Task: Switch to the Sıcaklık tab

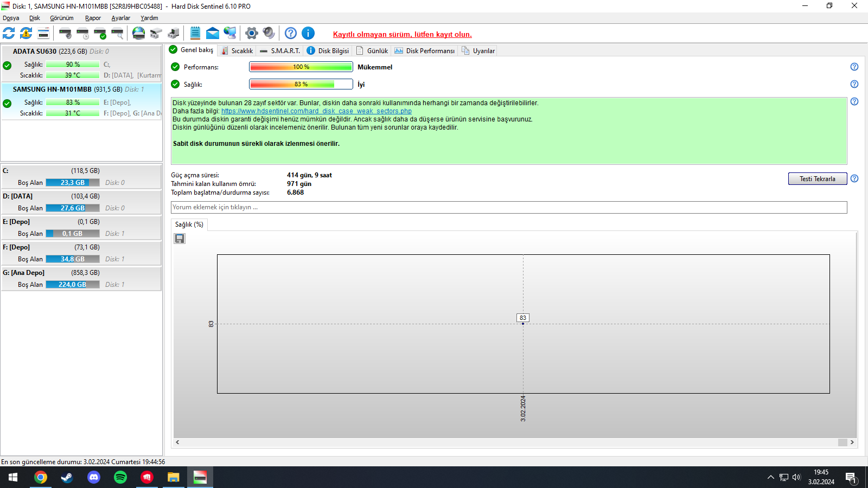Action: [237, 50]
